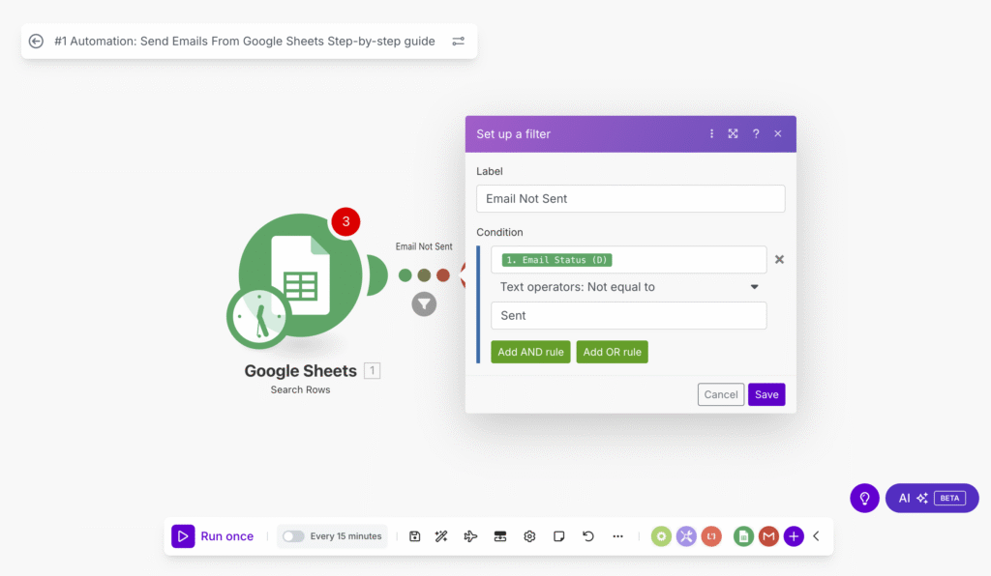The image size is (991, 576).
Task: Click the red badge showing 3
Action: [x=345, y=221]
